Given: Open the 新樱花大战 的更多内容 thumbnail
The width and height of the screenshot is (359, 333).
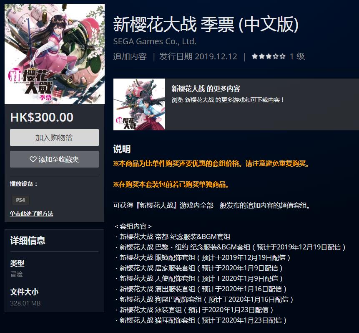Looking at the screenshot, I should (139, 104).
